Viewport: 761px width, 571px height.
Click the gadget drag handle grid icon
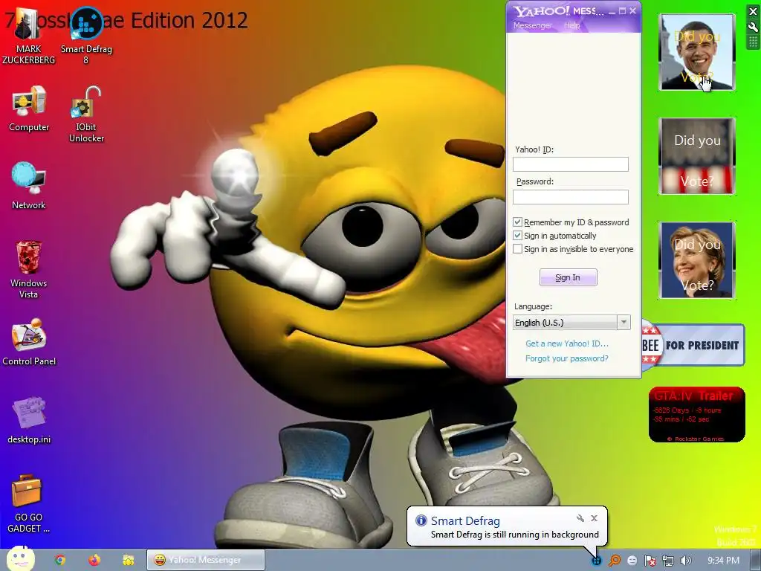pos(753,42)
